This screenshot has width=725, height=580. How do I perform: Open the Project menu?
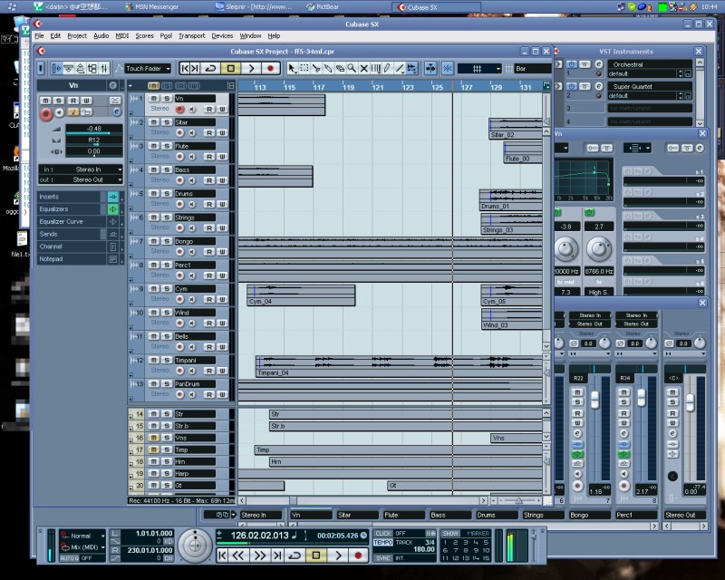tap(77, 35)
